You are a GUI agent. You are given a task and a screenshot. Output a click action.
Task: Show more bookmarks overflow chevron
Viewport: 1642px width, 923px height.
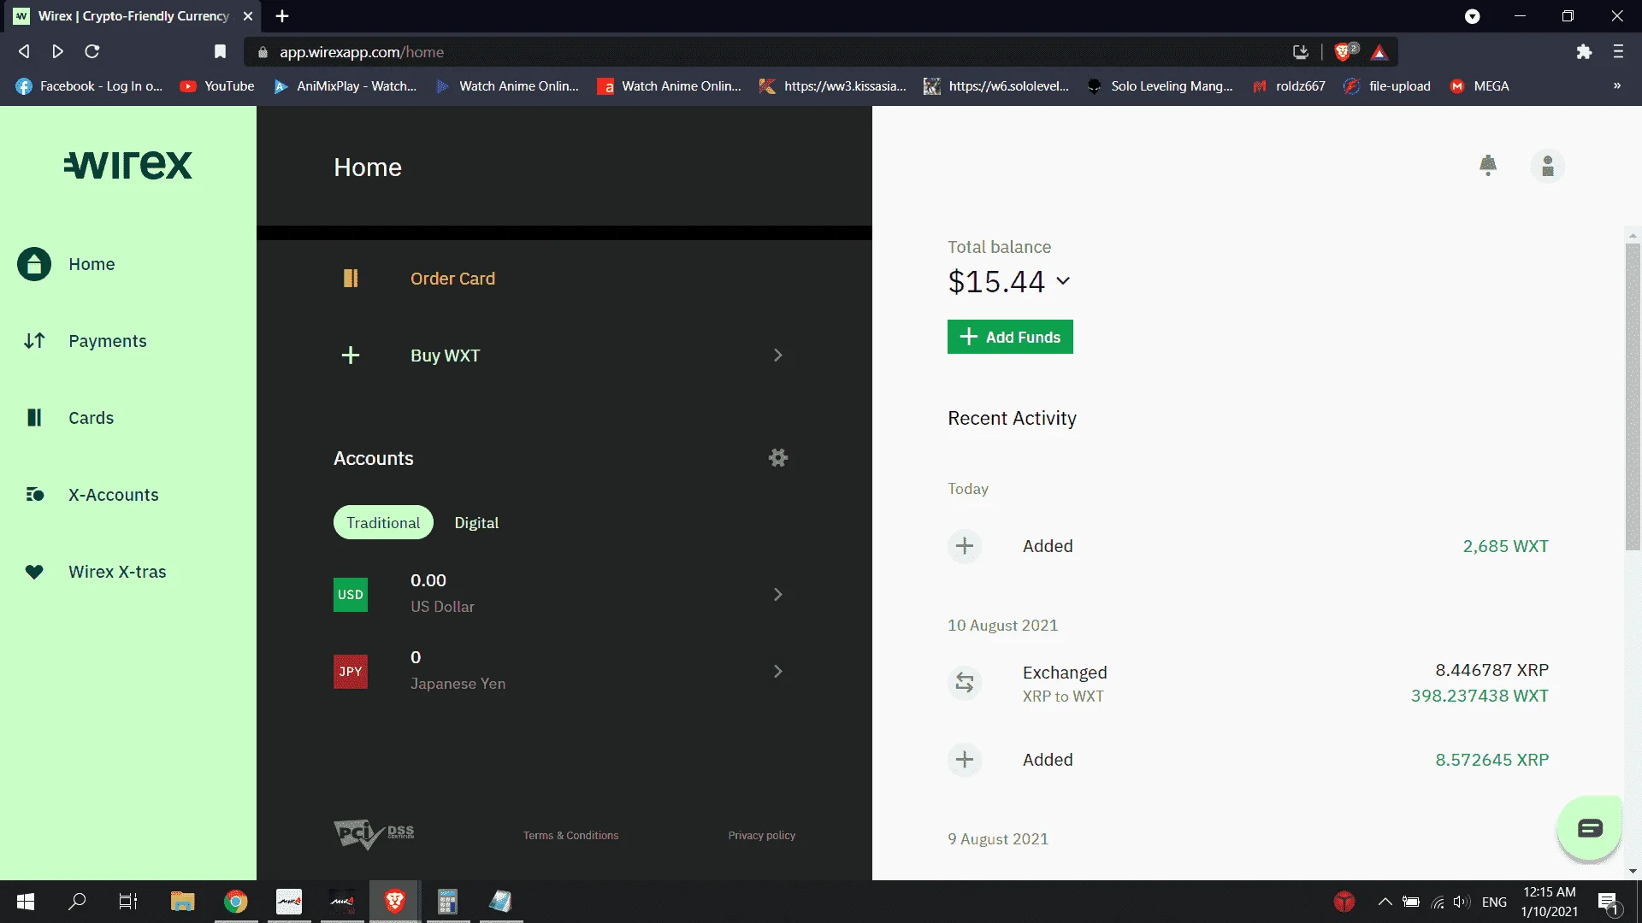[x=1617, y=86]
